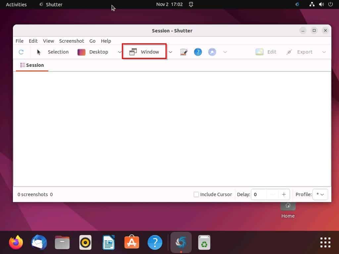Image resolution: width=339 pixels, height=254 pixels.
Task: Open Files manager from the dock
Action: pos(62,242)
